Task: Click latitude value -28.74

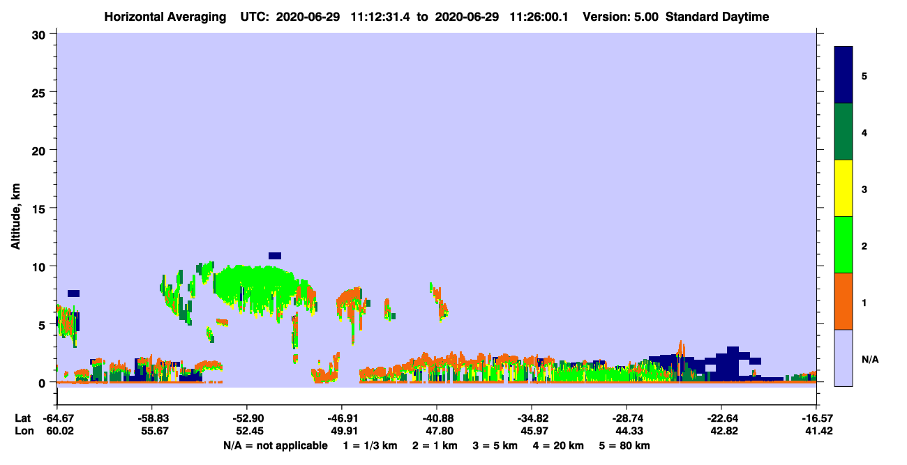Action: point(627,418)
